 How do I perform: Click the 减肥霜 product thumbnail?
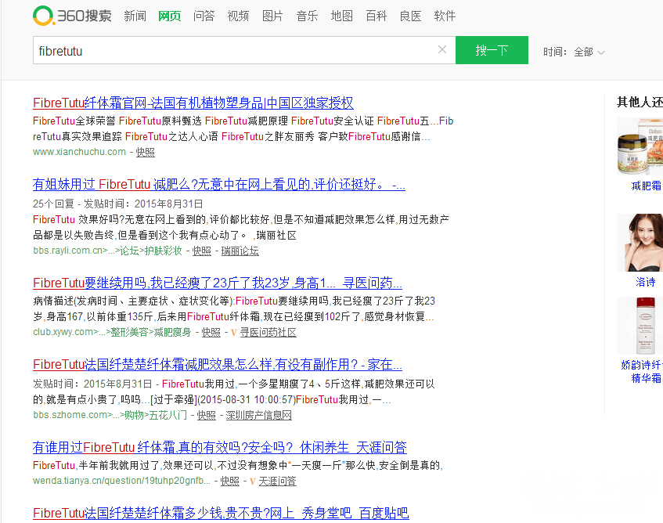point(640,146)
